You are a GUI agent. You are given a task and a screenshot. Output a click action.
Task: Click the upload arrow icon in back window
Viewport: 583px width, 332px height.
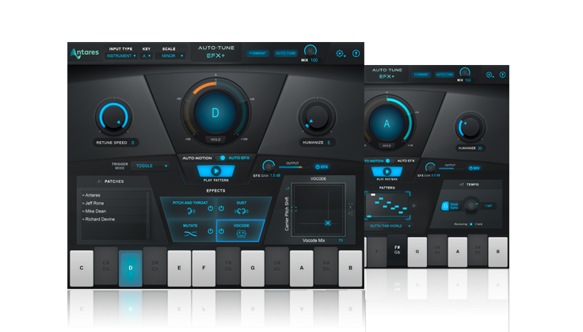pyautogui.click(x=502, y=74)
